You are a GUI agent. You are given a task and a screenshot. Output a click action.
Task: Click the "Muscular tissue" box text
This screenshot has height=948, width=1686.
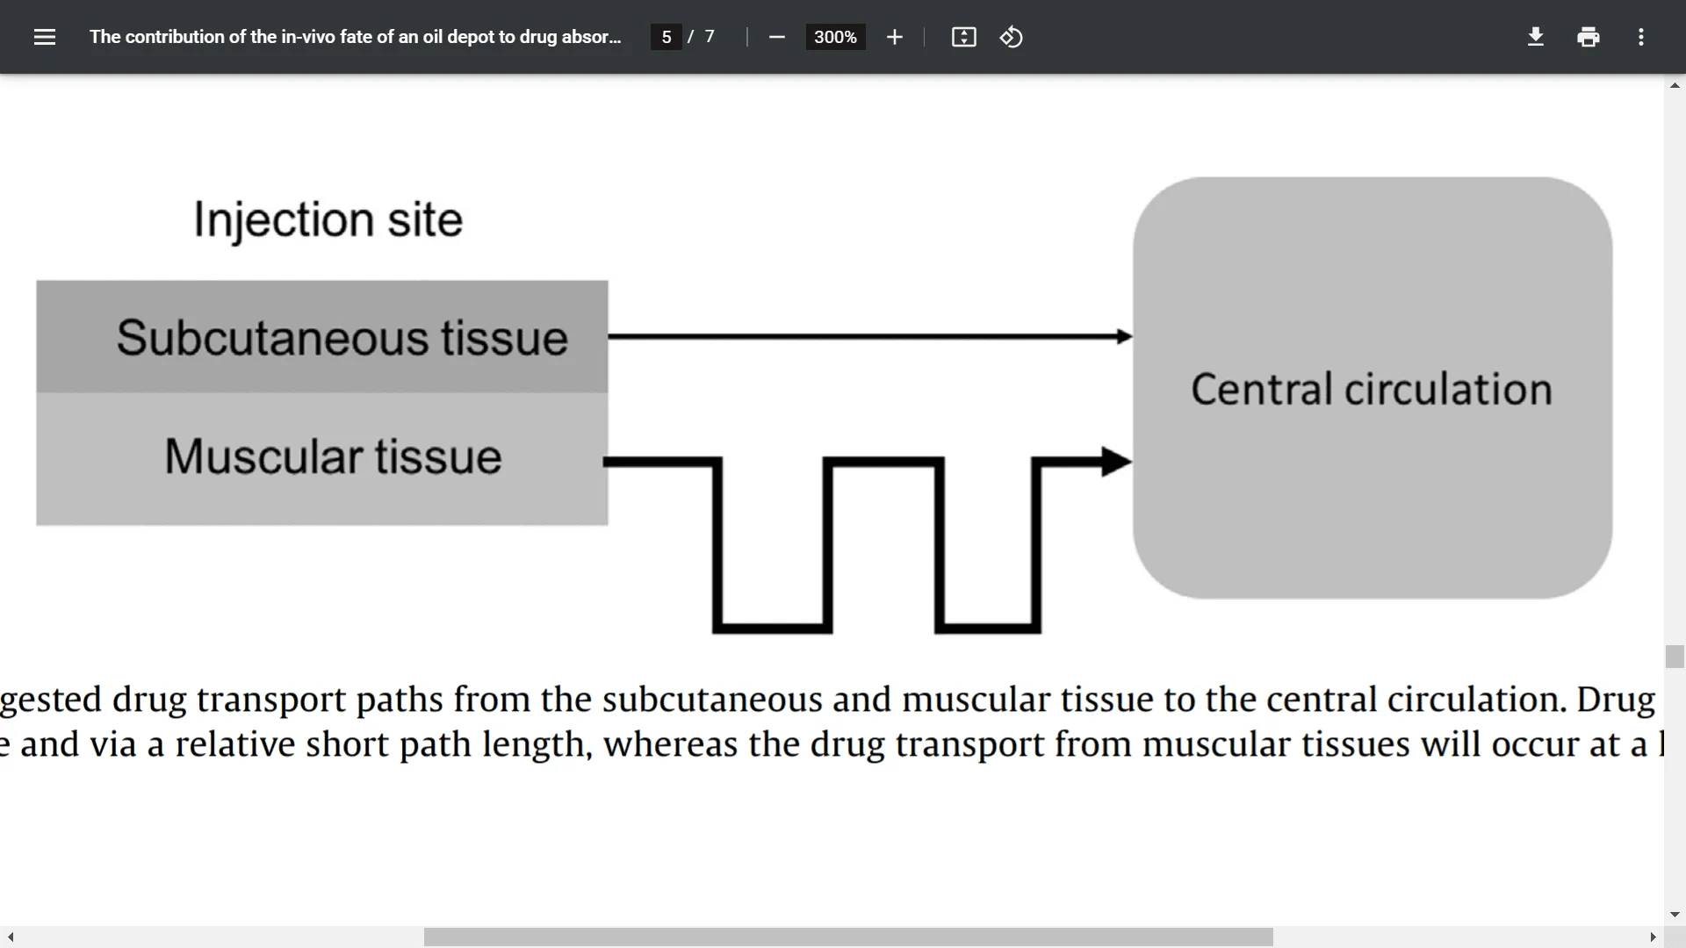click(333, 456)
